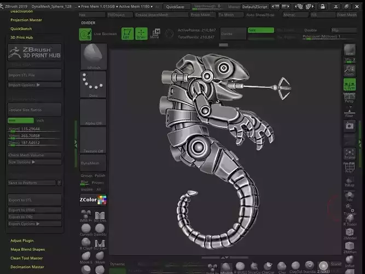Expand bottom shelf divider arrows
The width and height of the screenshot is (365, 274).
pos(224,258)
